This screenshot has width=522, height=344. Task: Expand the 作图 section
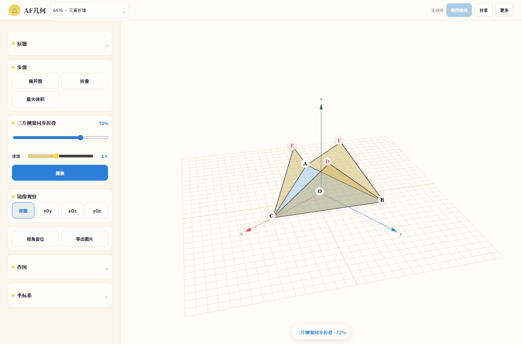click(x=60, y=267)
